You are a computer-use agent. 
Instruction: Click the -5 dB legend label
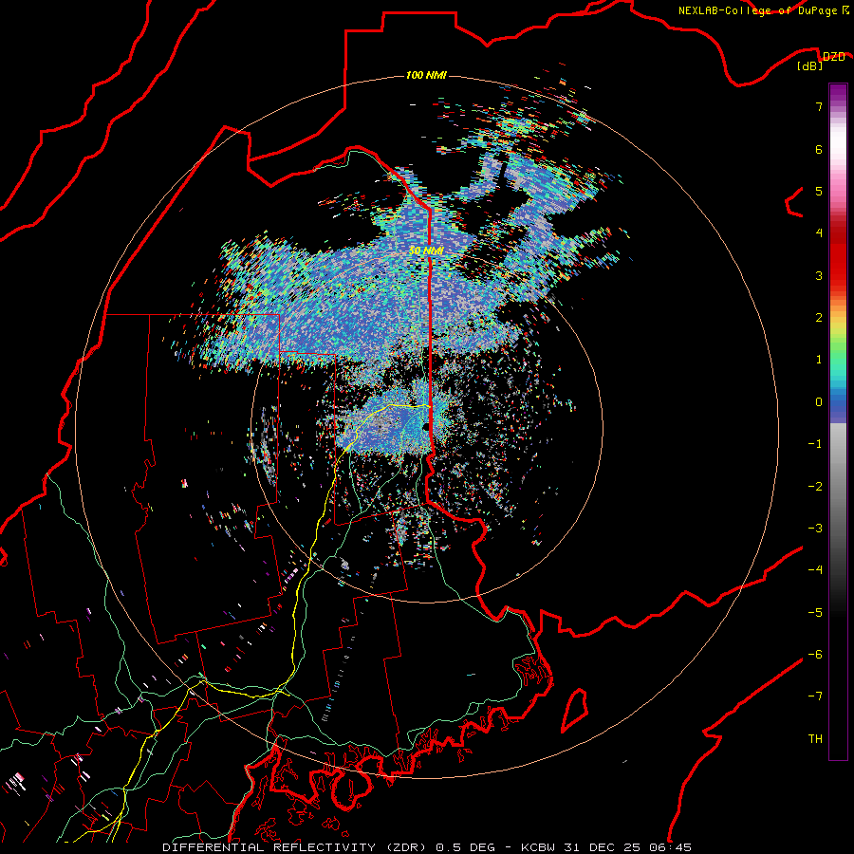[815, 613]
